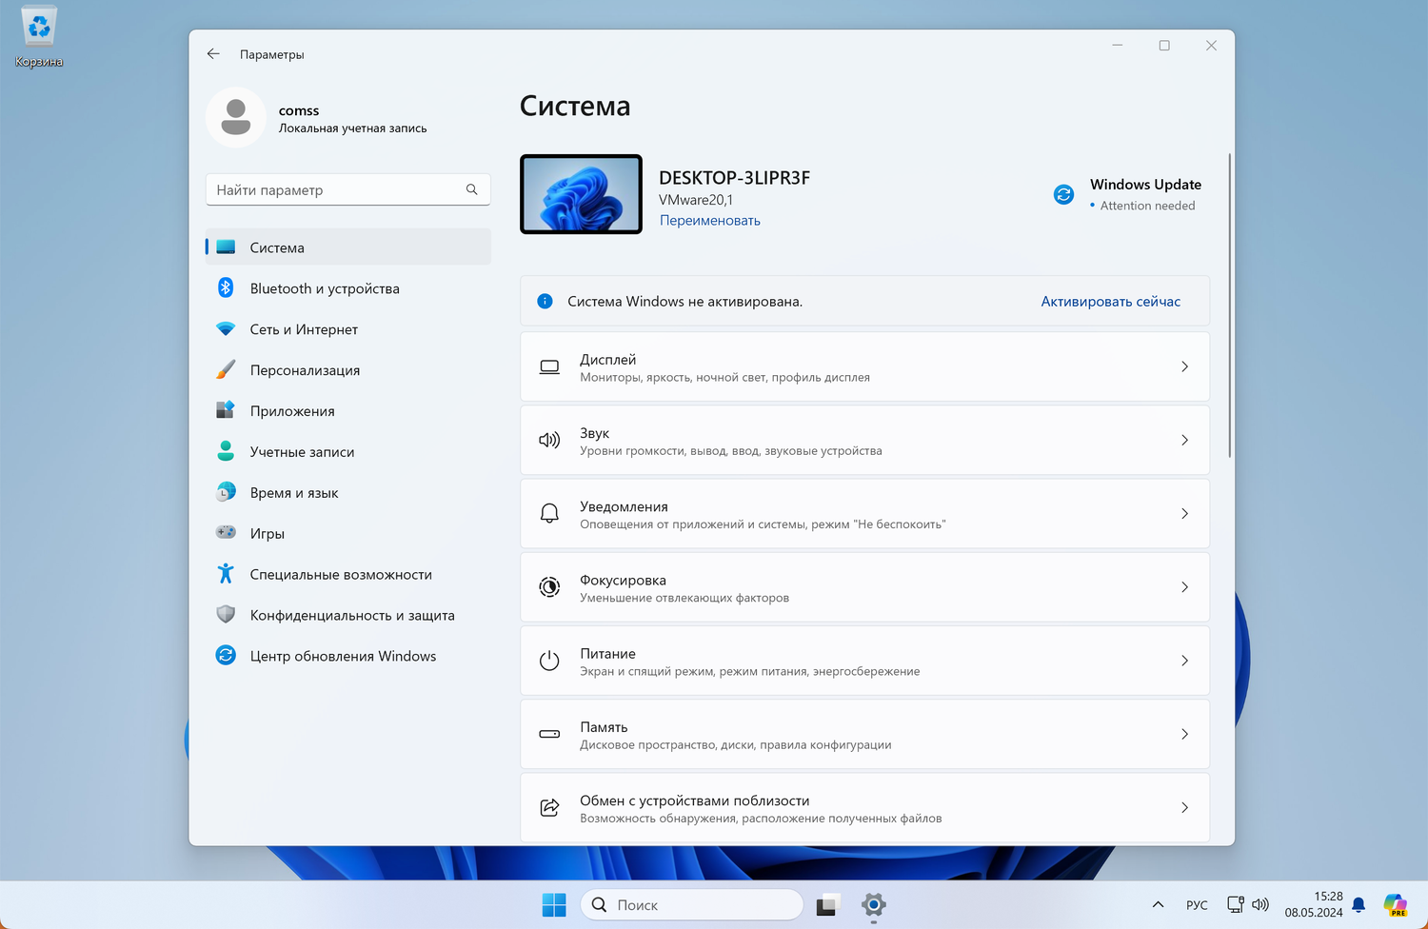Click the notification bell in system tray

(1359, 904)
